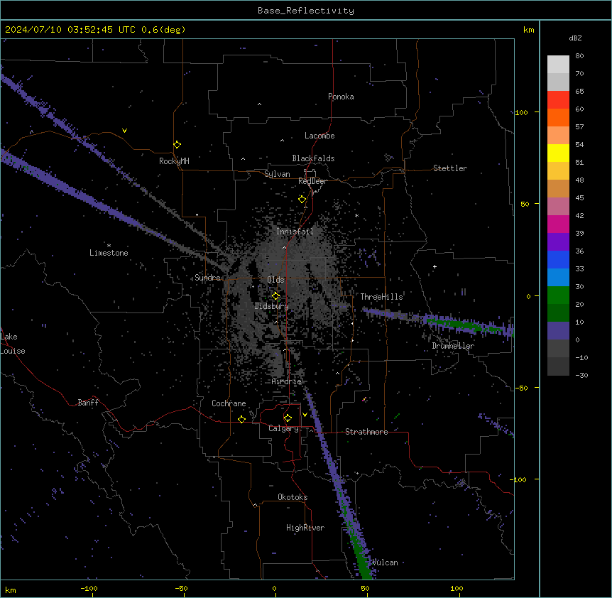This screenshot has width=612, height=598.
Task: Pick the orange 60-57 dBZ legend swatch
Action: click(x=558, y=117)
